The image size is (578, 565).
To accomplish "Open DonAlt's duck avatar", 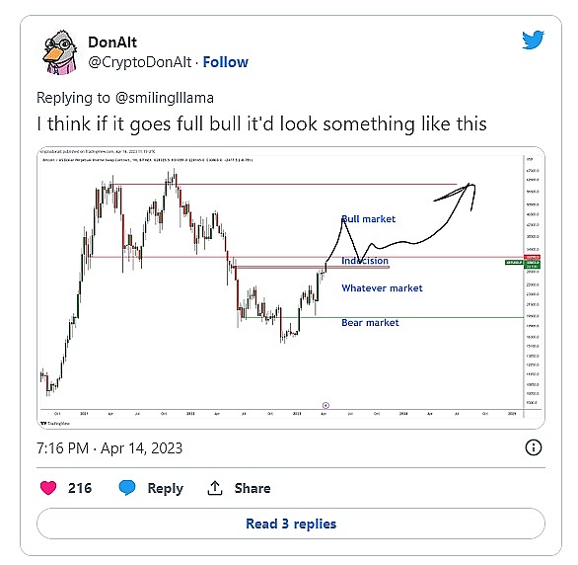I will coord(60,52).
